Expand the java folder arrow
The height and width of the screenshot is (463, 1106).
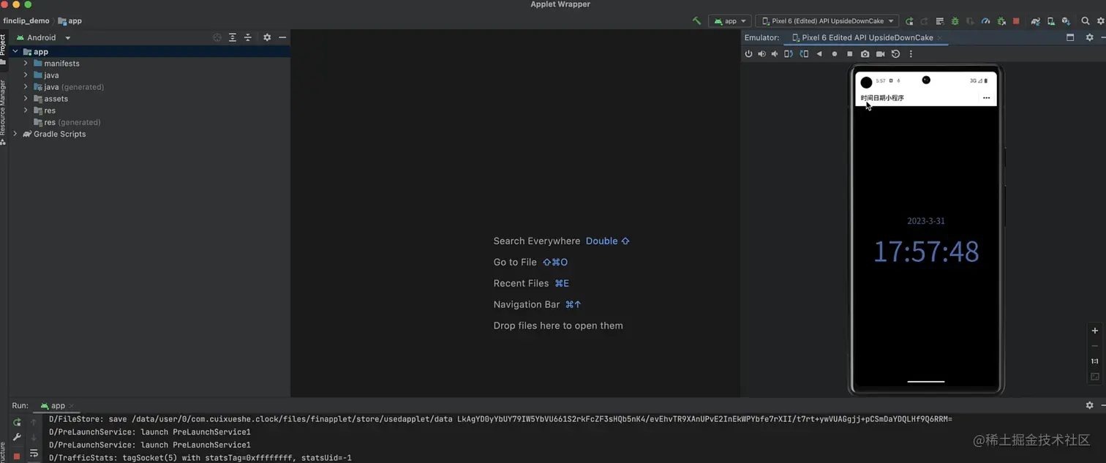click(x=26, y=75)
